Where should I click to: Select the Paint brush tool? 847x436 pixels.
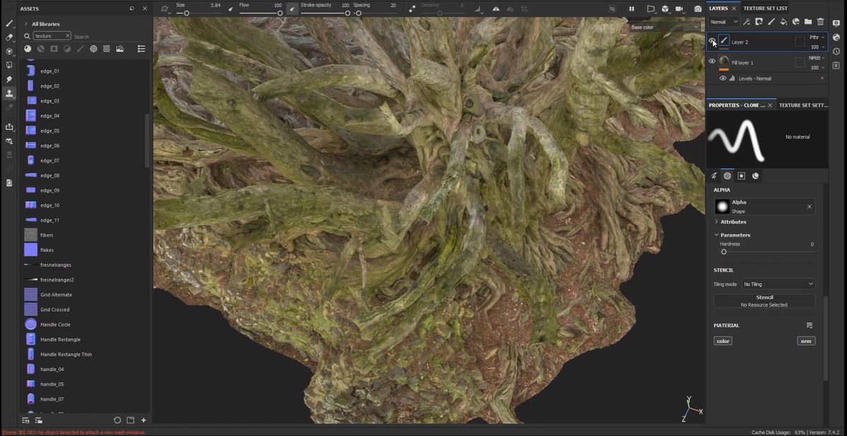point(9,23)
